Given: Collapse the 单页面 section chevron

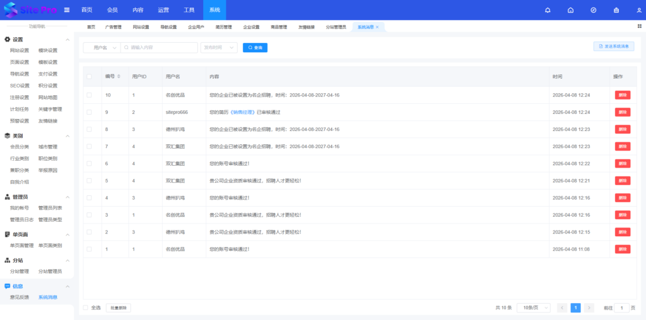Looking at the screenshot, I should pyautogui.click(x=68, y=234).
